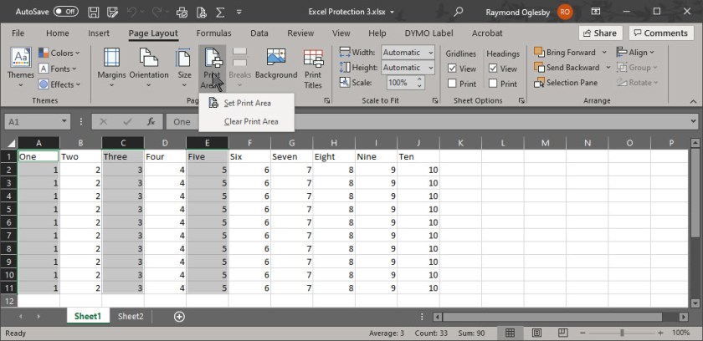Switch to Page Layout view icon
The width and height of the screenshot is (703, 341).
pyautogui.click(x=536, y=333)
